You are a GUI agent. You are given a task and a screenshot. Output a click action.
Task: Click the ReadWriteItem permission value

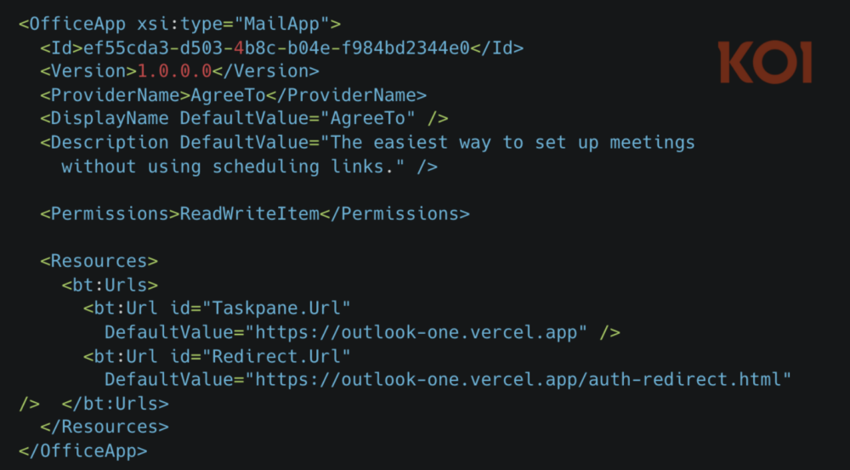[249, 213]
